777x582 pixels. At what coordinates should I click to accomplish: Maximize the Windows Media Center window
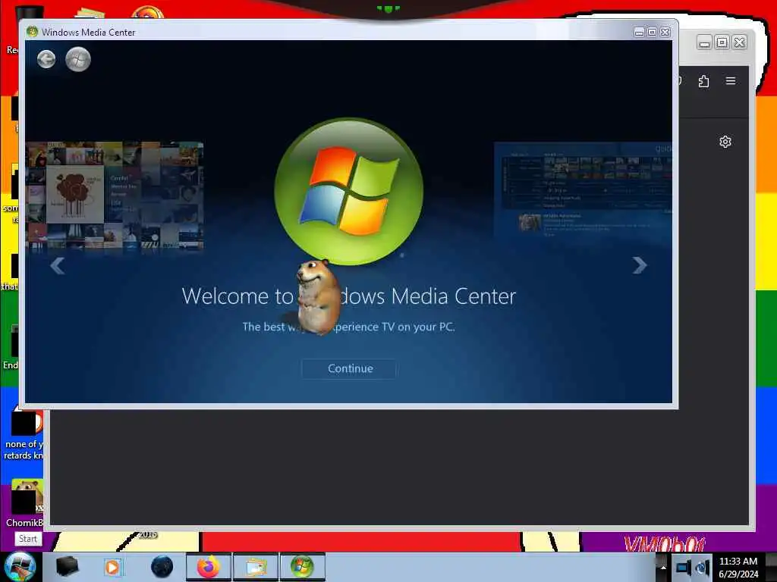coord(652,32)
